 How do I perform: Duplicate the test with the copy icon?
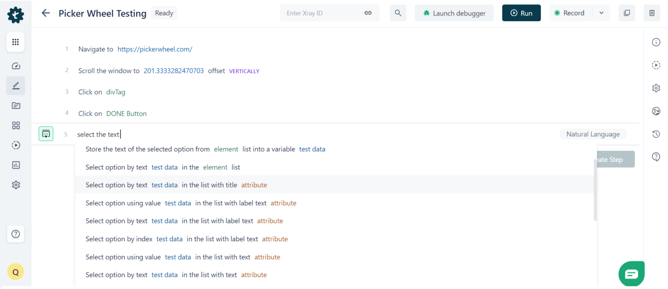[627, 13]
